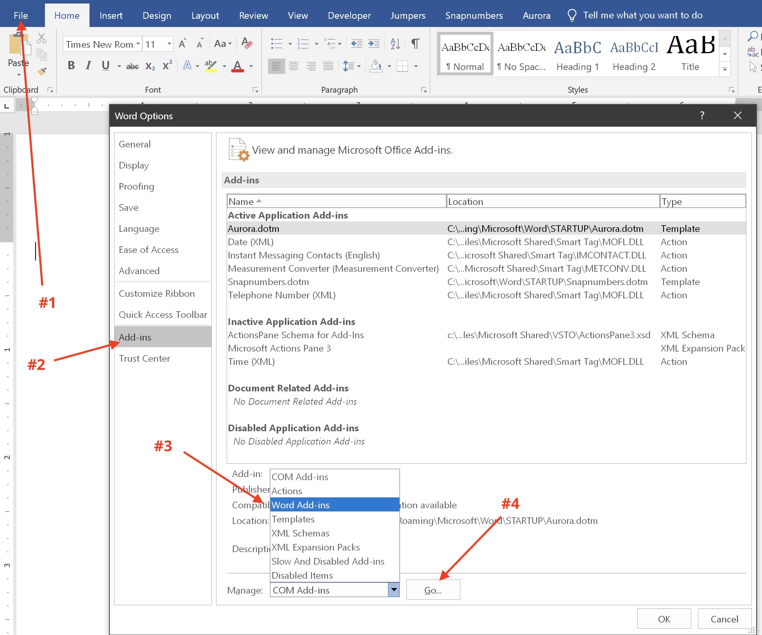The height and width of the screenshot is (635, 762).
Task: Click the Multilevel List icon
Action: click(329, 43)
